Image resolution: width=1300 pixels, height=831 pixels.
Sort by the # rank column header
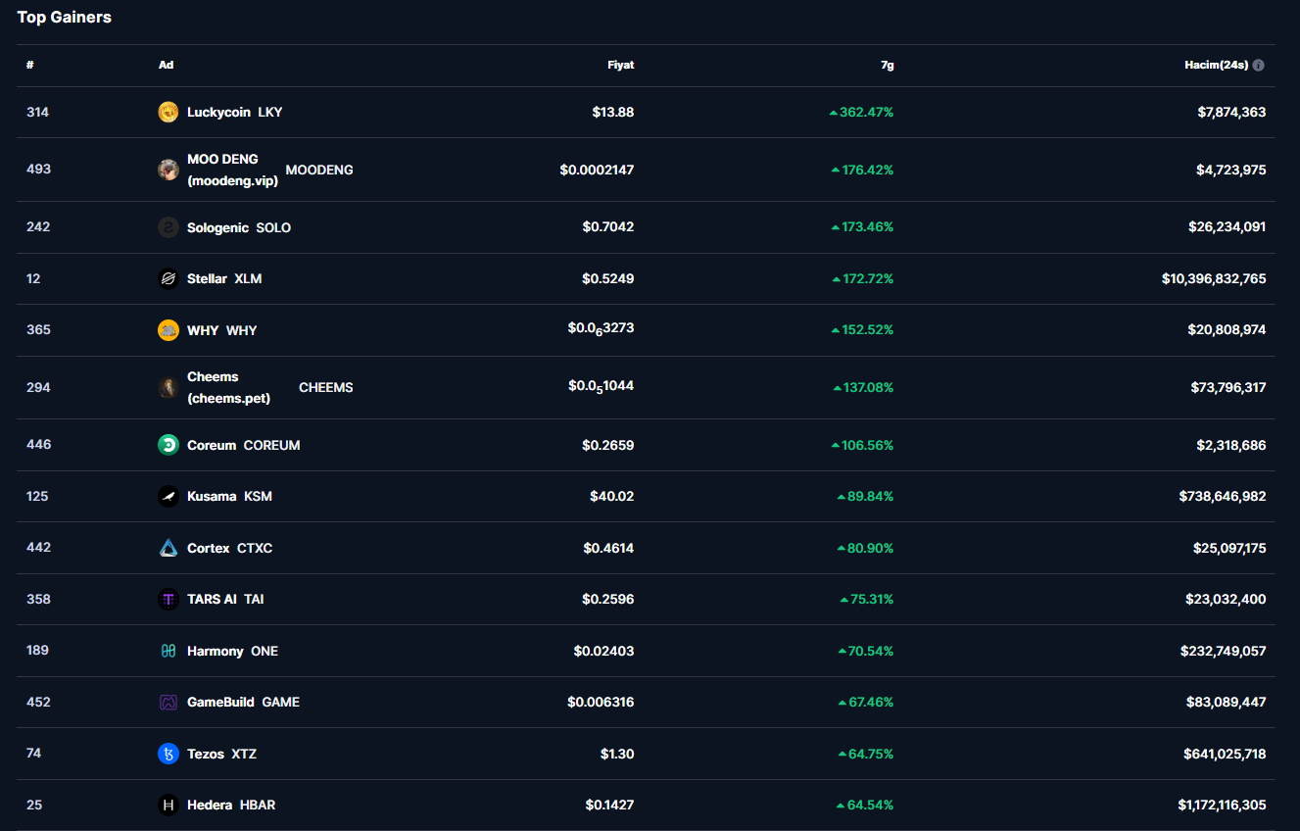pos(30,66)
